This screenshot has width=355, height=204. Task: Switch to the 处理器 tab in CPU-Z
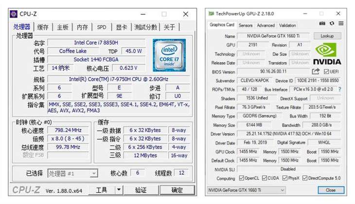click(x=22, y=27)
